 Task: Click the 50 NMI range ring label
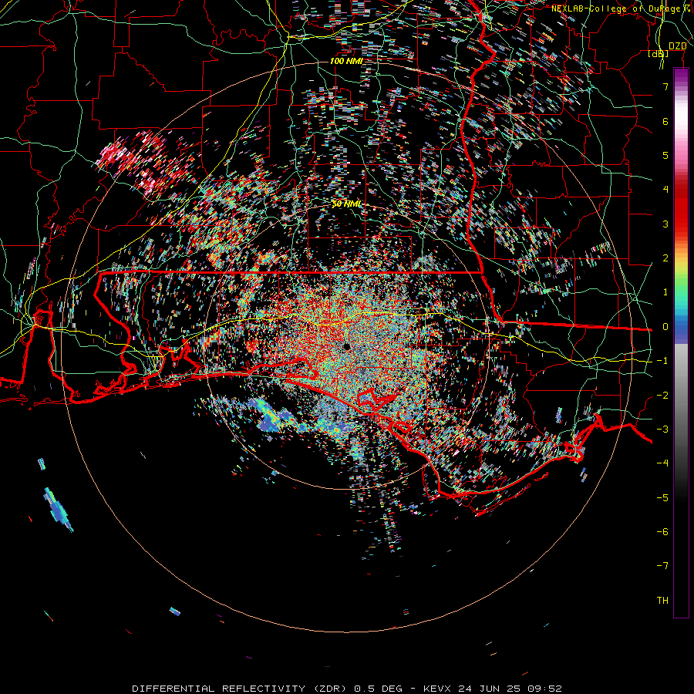click(346, 204)
